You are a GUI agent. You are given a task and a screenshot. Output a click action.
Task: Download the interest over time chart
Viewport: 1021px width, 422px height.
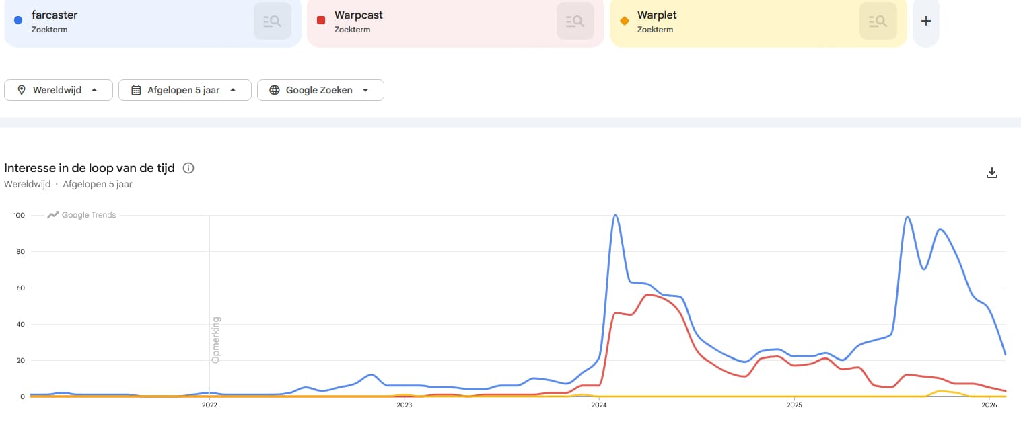(x=991, y=173)
